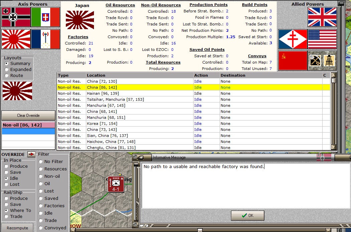Select the Vichy France flag
Screen dimensions: 351x232
click(x=45, y=39)
